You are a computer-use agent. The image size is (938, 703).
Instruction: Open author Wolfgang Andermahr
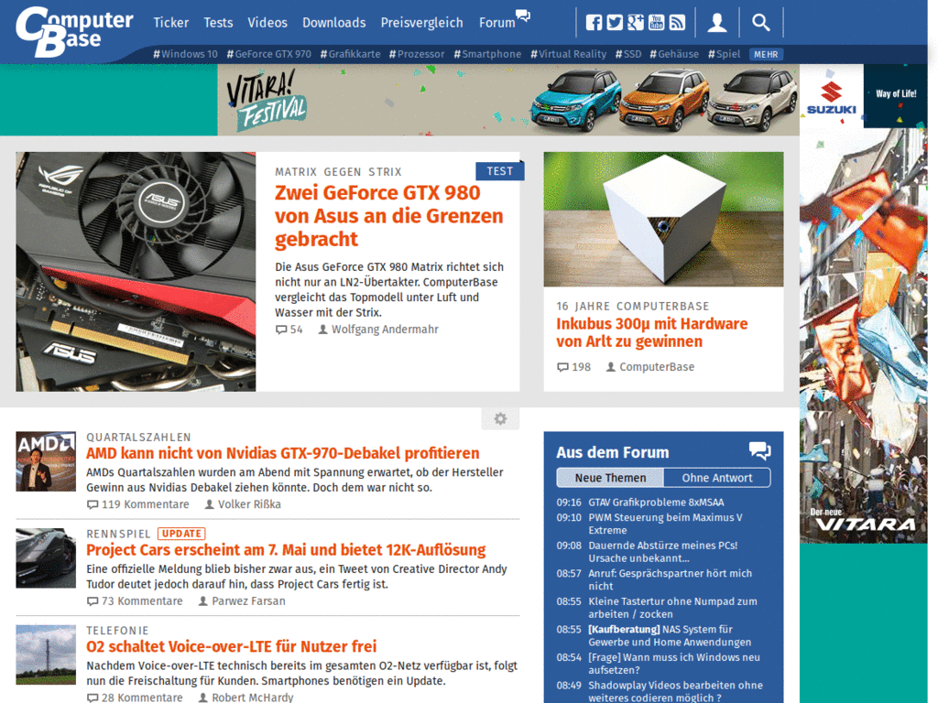point(378,330)
